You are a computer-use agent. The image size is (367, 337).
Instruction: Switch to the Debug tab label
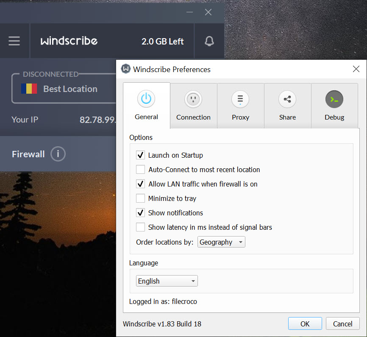click(334, 117)
